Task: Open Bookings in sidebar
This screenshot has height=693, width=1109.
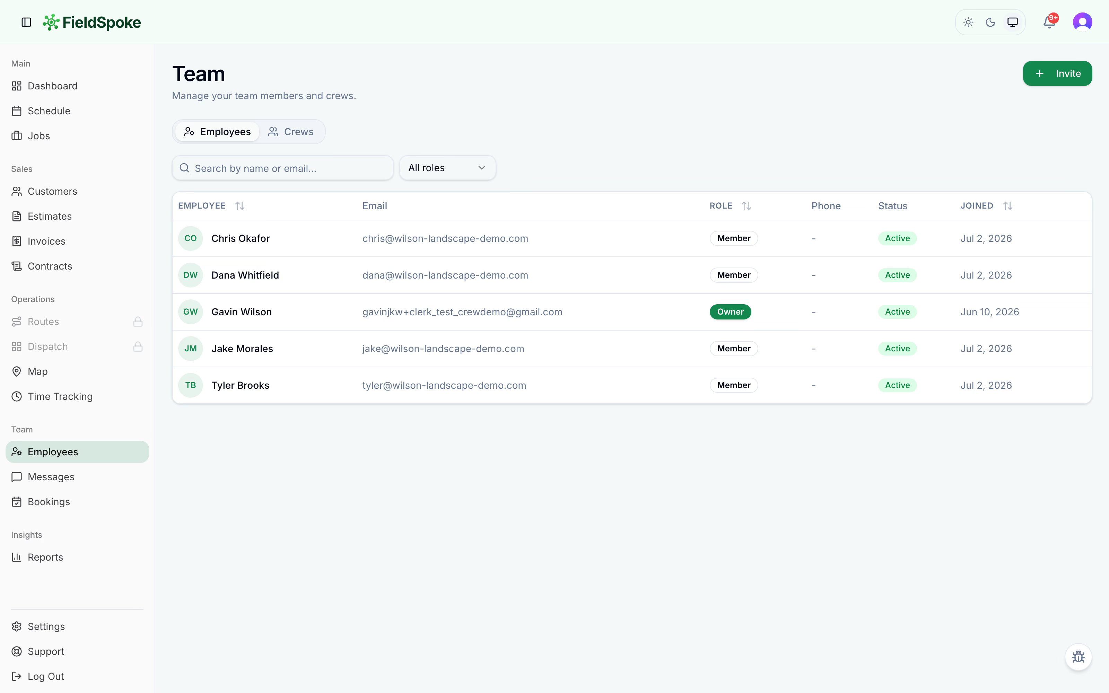Action: (x=77, y=502)
